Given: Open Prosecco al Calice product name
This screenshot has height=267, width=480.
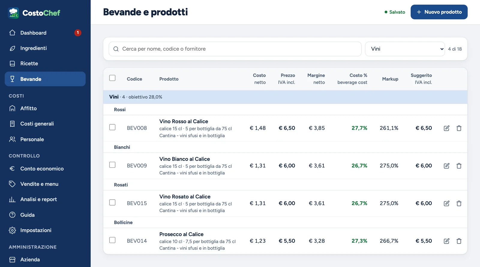Looking at the screenshot, I should tap(181, 234).
